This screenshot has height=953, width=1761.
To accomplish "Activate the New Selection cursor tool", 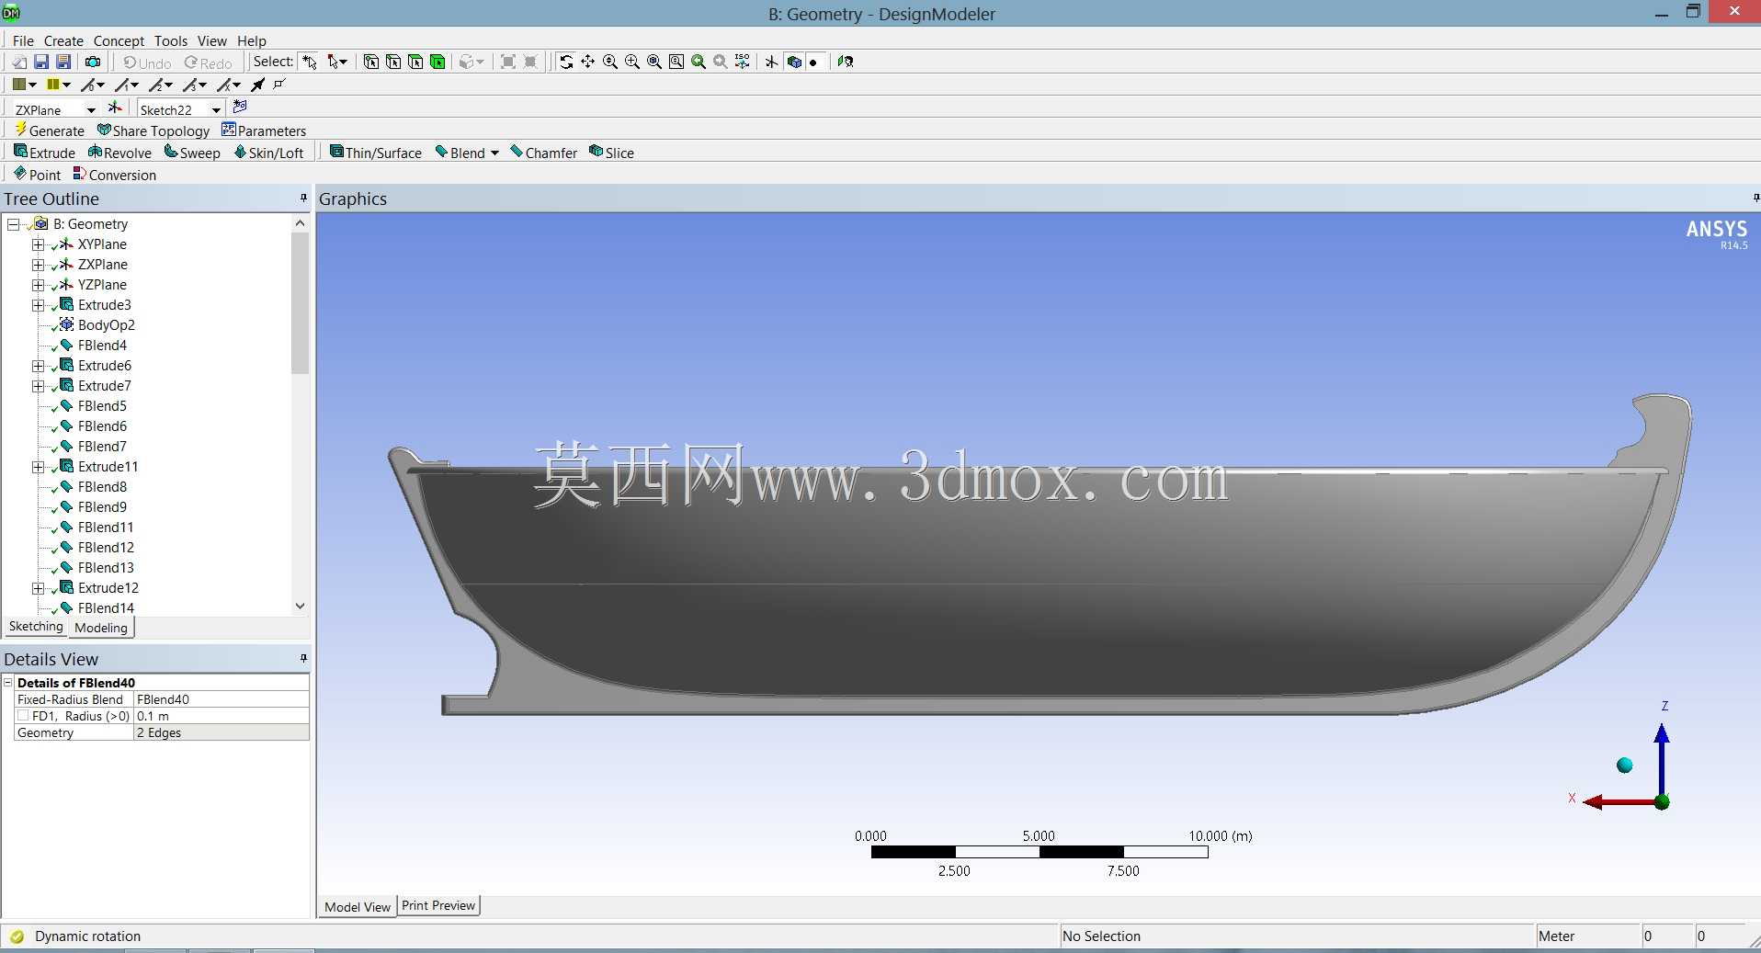I will click(x=310, y=62).
